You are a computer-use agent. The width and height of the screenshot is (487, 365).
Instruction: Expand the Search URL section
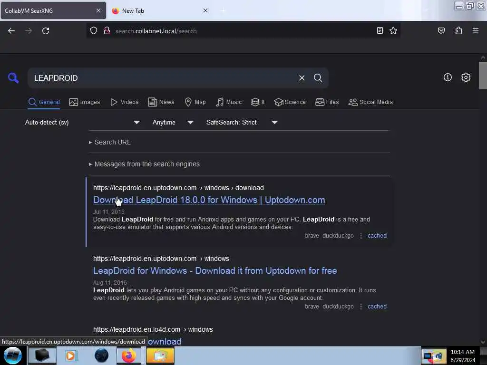click(110, 142)
